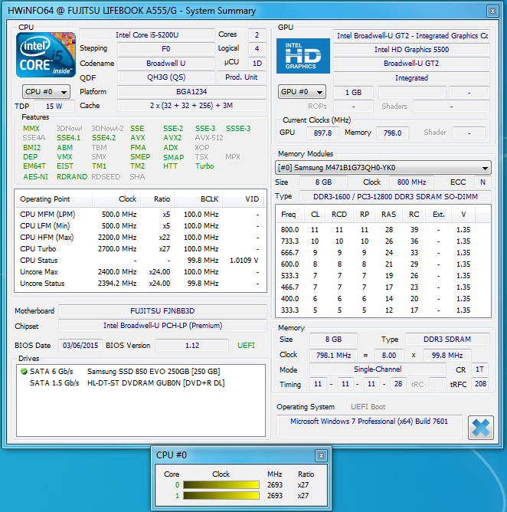Select the Uncore Status row
Image resolution: width=507 pixels, height=512 pixels.
point(139,284)
